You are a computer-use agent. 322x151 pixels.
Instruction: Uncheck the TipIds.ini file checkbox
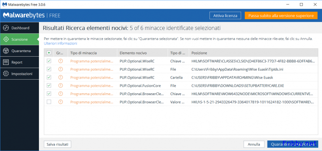click(x=49, y=69)
